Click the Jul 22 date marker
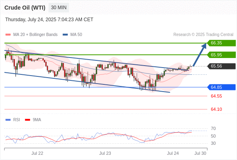Image resolution: width=237 pixels, height=160 pixels. 37,153
